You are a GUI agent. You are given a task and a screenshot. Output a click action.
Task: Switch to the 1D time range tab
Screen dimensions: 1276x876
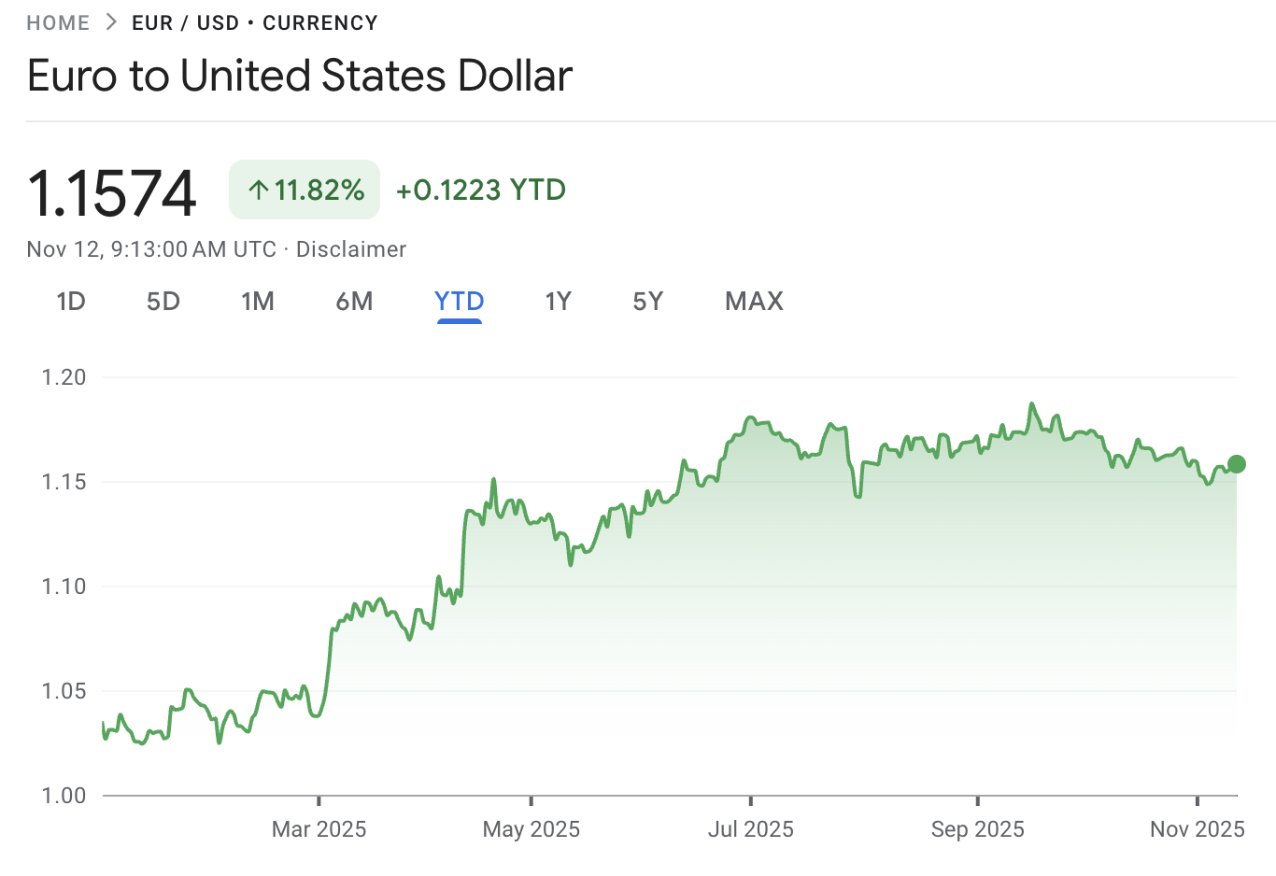pos(71,302)
